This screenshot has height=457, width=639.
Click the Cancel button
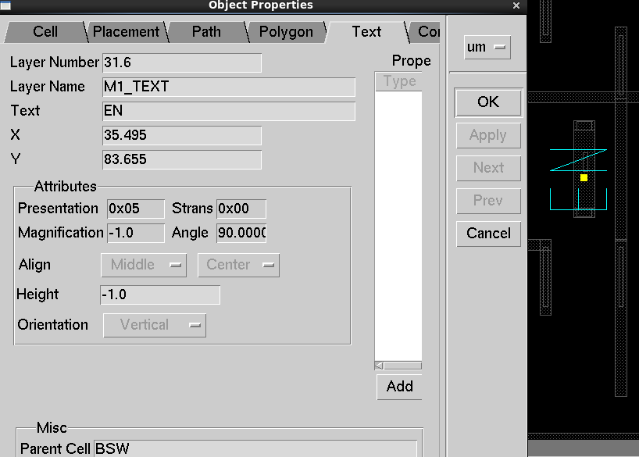point(488,233)
